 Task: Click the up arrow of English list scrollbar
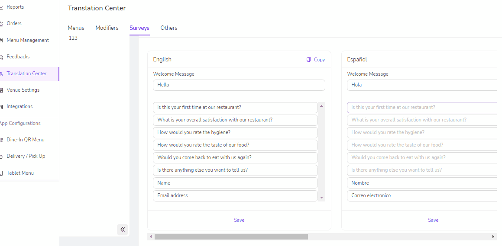coord(322,106)
